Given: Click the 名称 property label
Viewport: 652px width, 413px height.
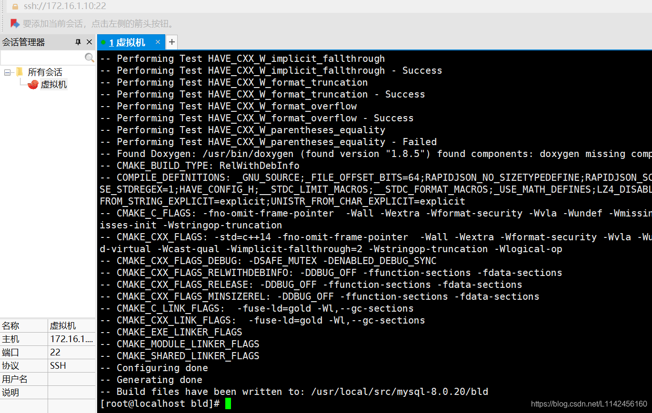Looking at the screenshot, I should click(10, 326).
